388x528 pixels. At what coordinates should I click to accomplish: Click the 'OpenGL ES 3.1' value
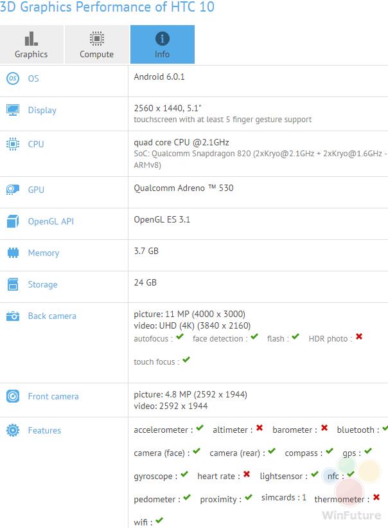(x=162, y=219)
